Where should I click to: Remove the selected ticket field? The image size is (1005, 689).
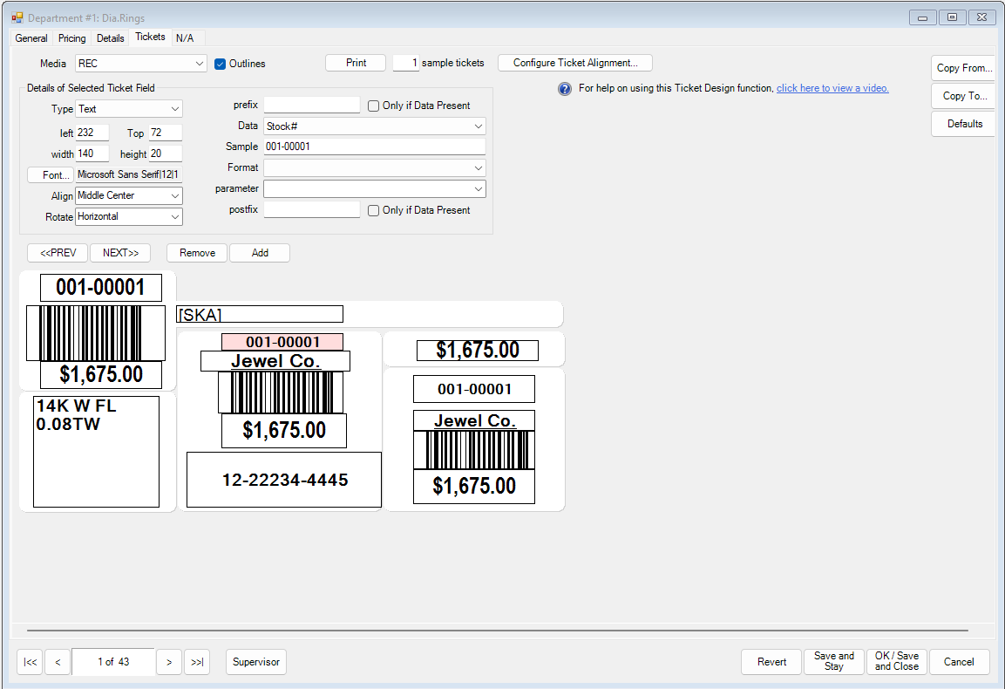[196, 252]
